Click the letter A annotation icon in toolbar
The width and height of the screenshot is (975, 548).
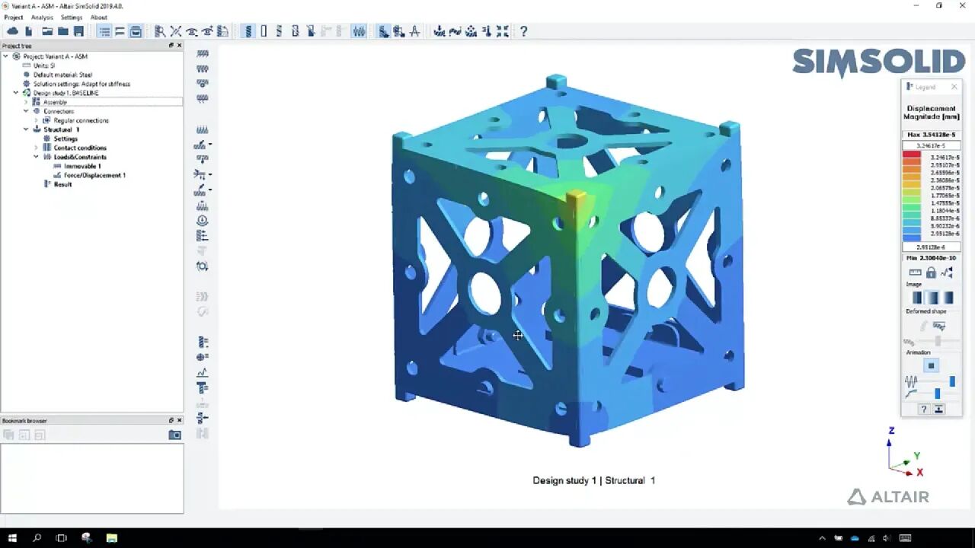pyautogui.click(x=414, y=31)
